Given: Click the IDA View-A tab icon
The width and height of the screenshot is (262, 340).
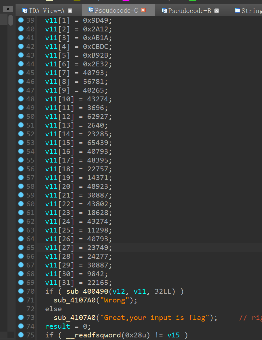Looking at the screenshot, I should pyautogui.click(x=25, y=10).
